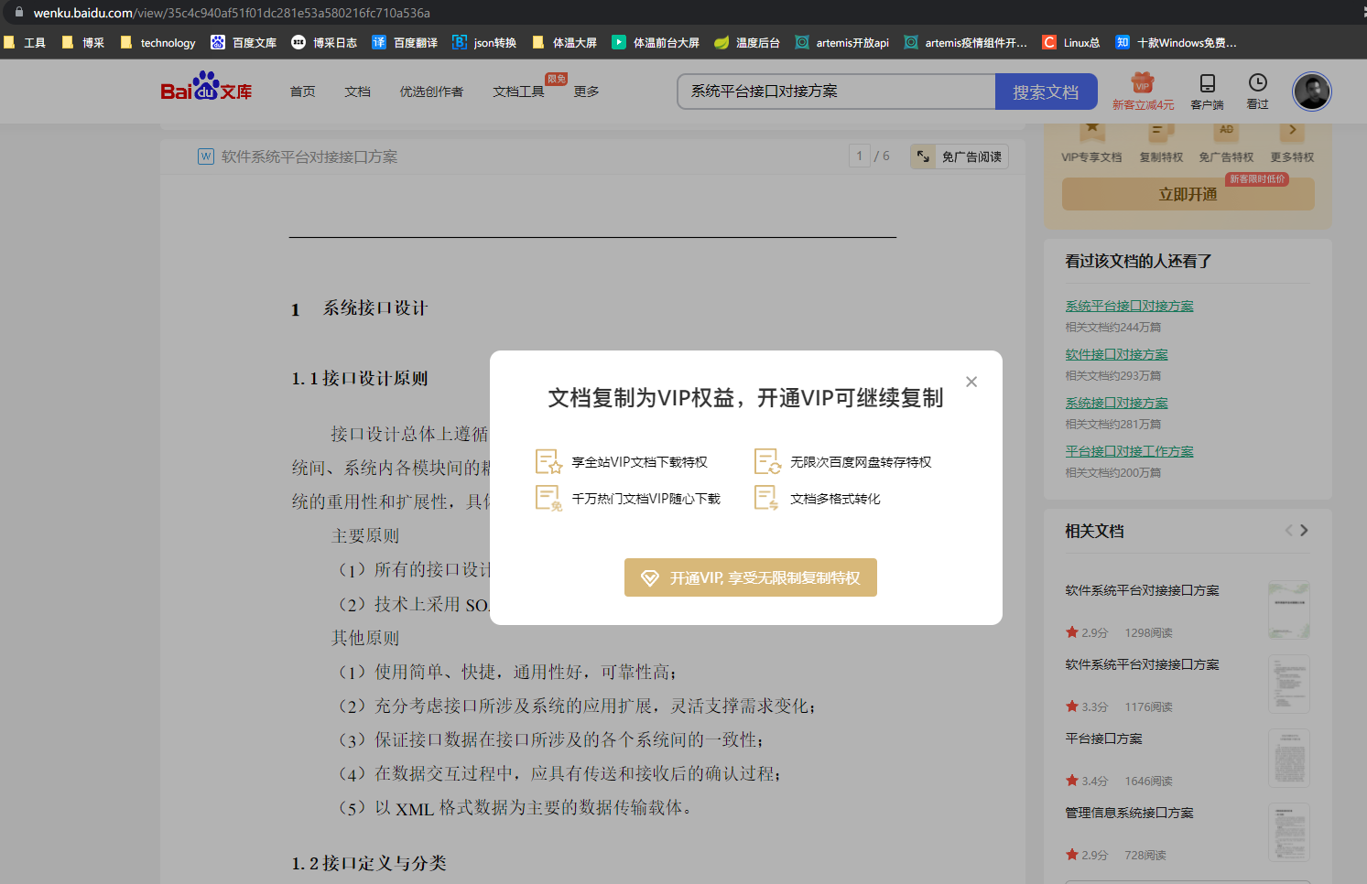Open the 博采 bookmarks folder
Viewport: 1367px width, 884px height.
[x=83, y=42]
